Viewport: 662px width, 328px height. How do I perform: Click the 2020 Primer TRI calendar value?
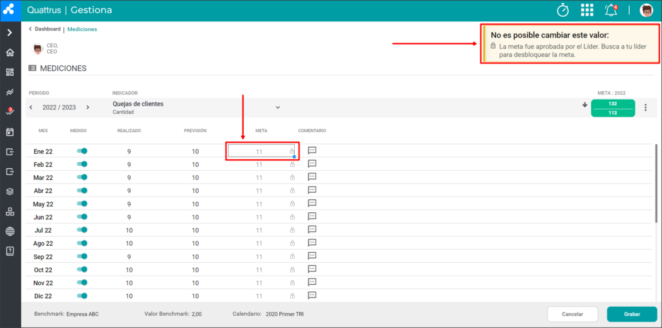point(284,314)
